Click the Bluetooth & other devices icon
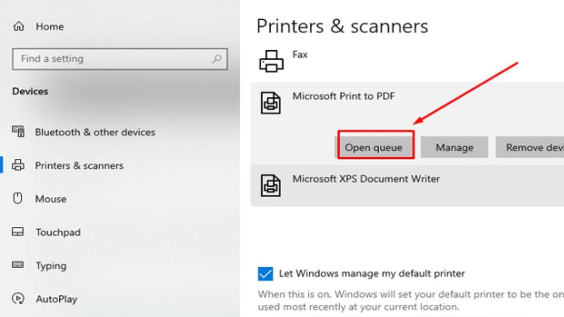This screenshot has height=317, width=564. 18,132
